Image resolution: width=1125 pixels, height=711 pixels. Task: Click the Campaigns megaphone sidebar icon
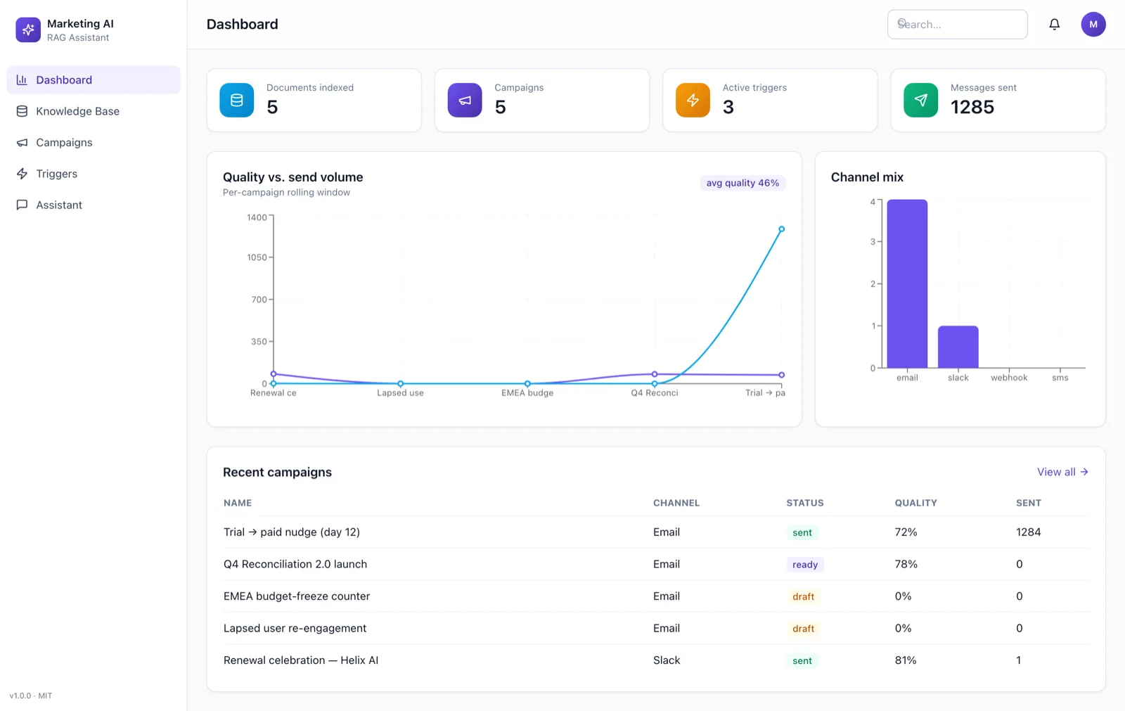point(22,143)
